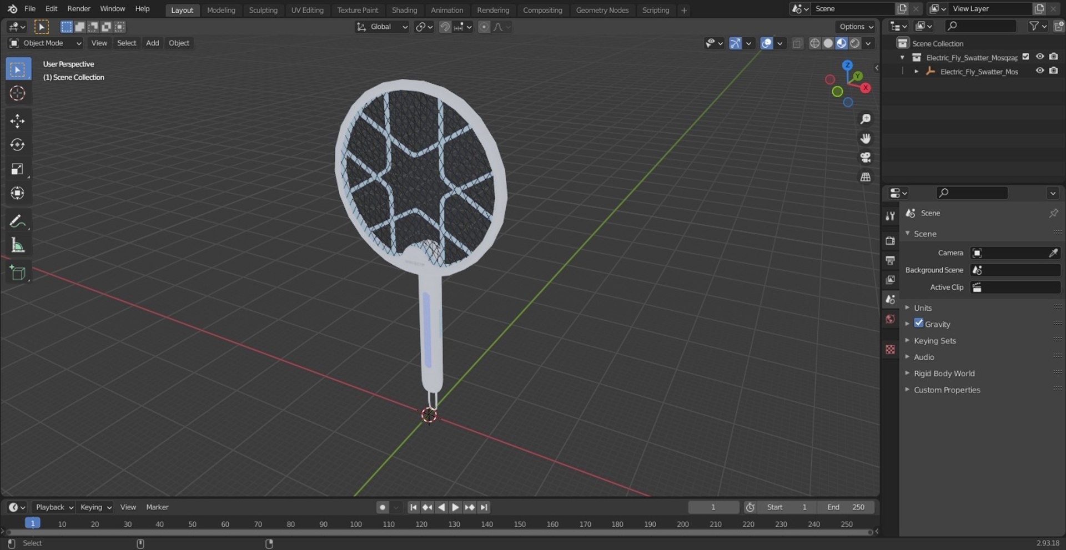Open the Object Mode dropdown
The width and height of the screenshot is (1066, 550).
45,43
